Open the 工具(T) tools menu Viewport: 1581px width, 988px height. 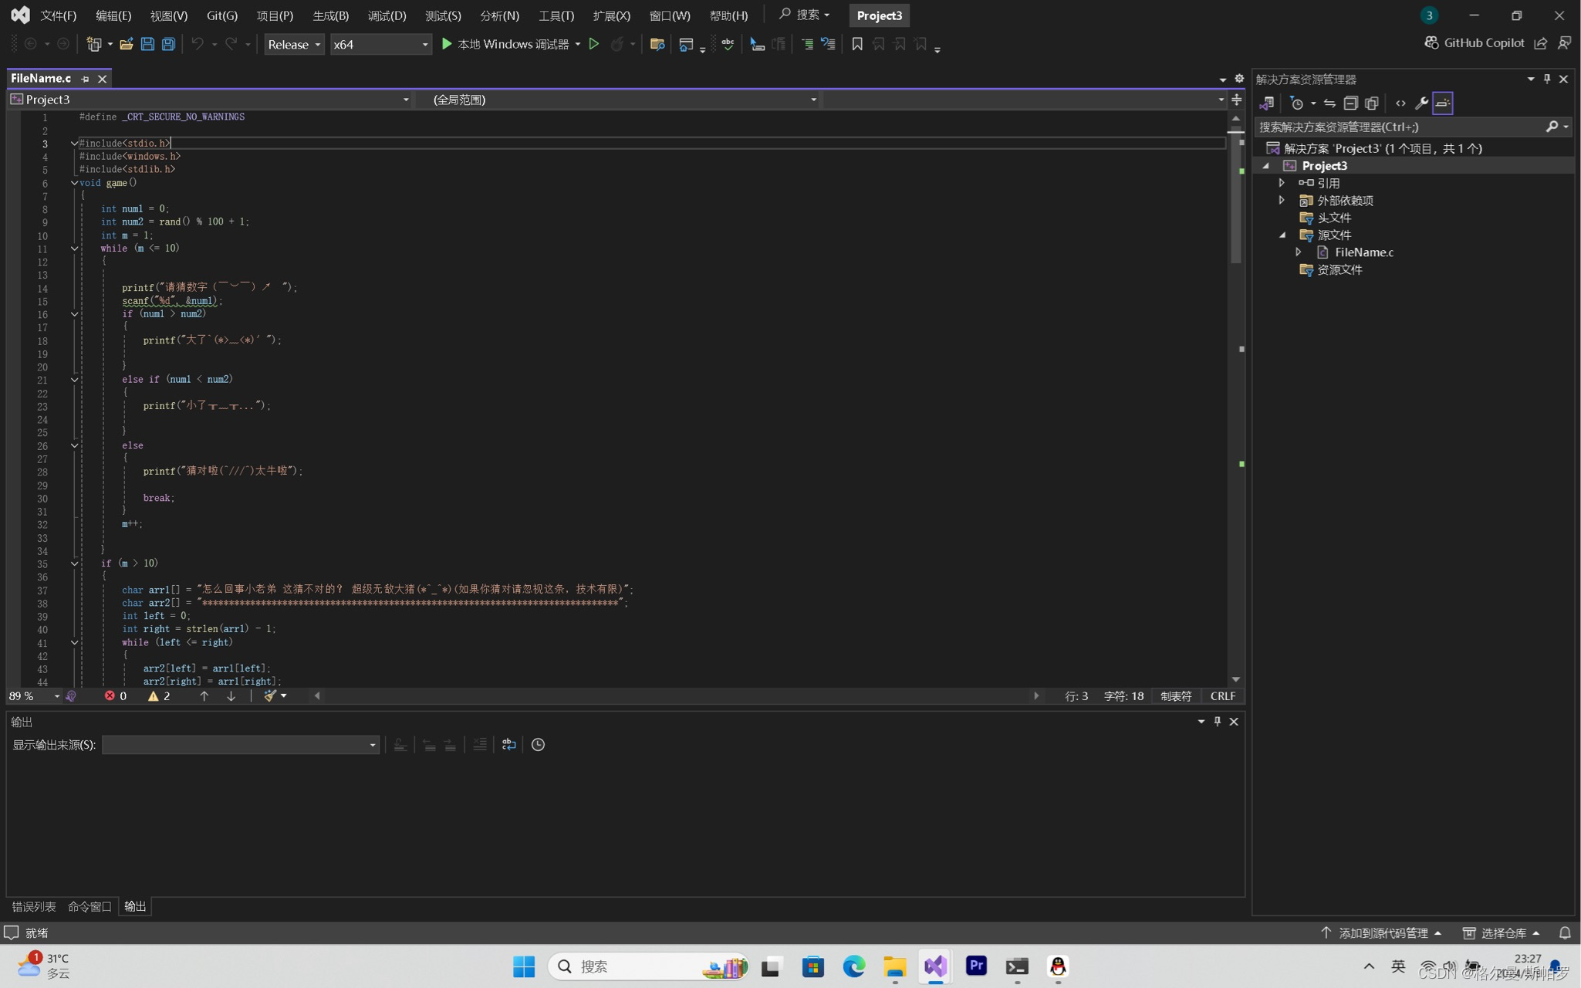pyautogui.click(x=556, y=15)
